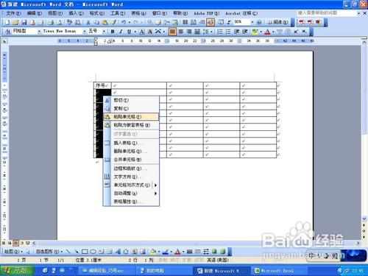Click the New blank document icon
This screenshot has width=368, height=276.
(7, 23)
